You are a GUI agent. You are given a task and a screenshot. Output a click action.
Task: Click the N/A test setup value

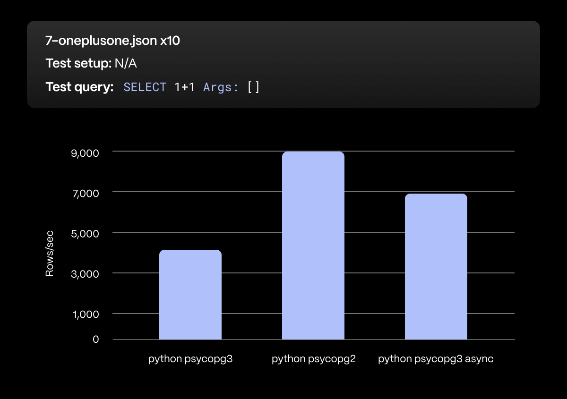126,63
